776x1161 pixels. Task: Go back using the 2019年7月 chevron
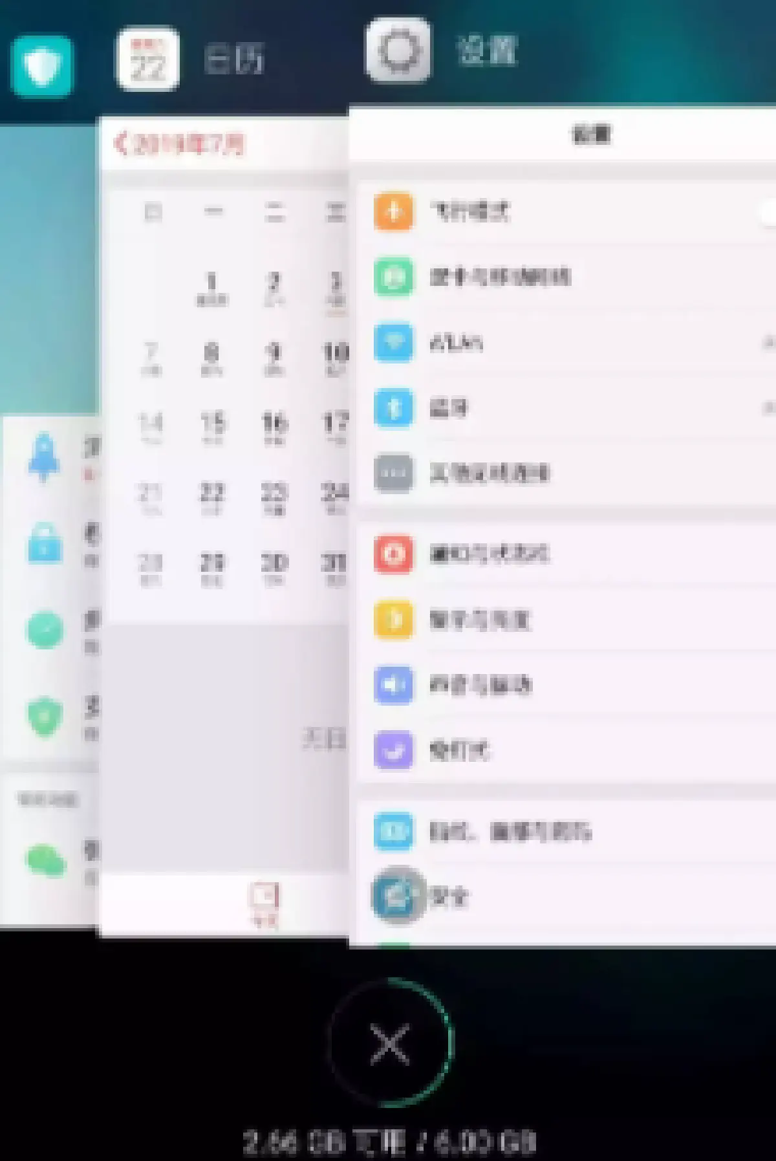pyautogui.click(x=122, y=143)
